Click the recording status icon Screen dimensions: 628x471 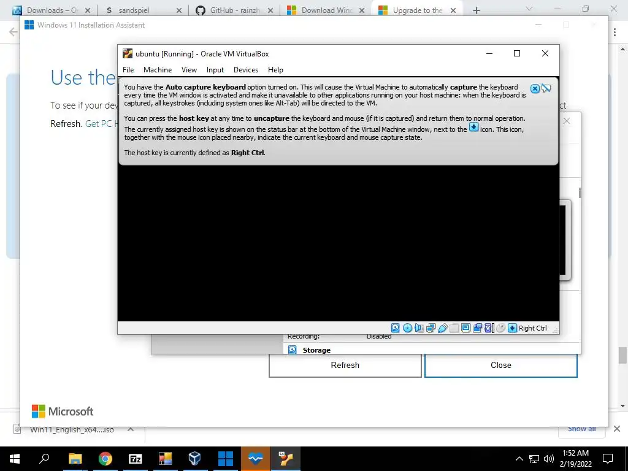coord(477,328)
